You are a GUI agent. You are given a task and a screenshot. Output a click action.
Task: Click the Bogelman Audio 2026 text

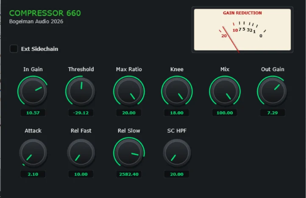(36, 22)
